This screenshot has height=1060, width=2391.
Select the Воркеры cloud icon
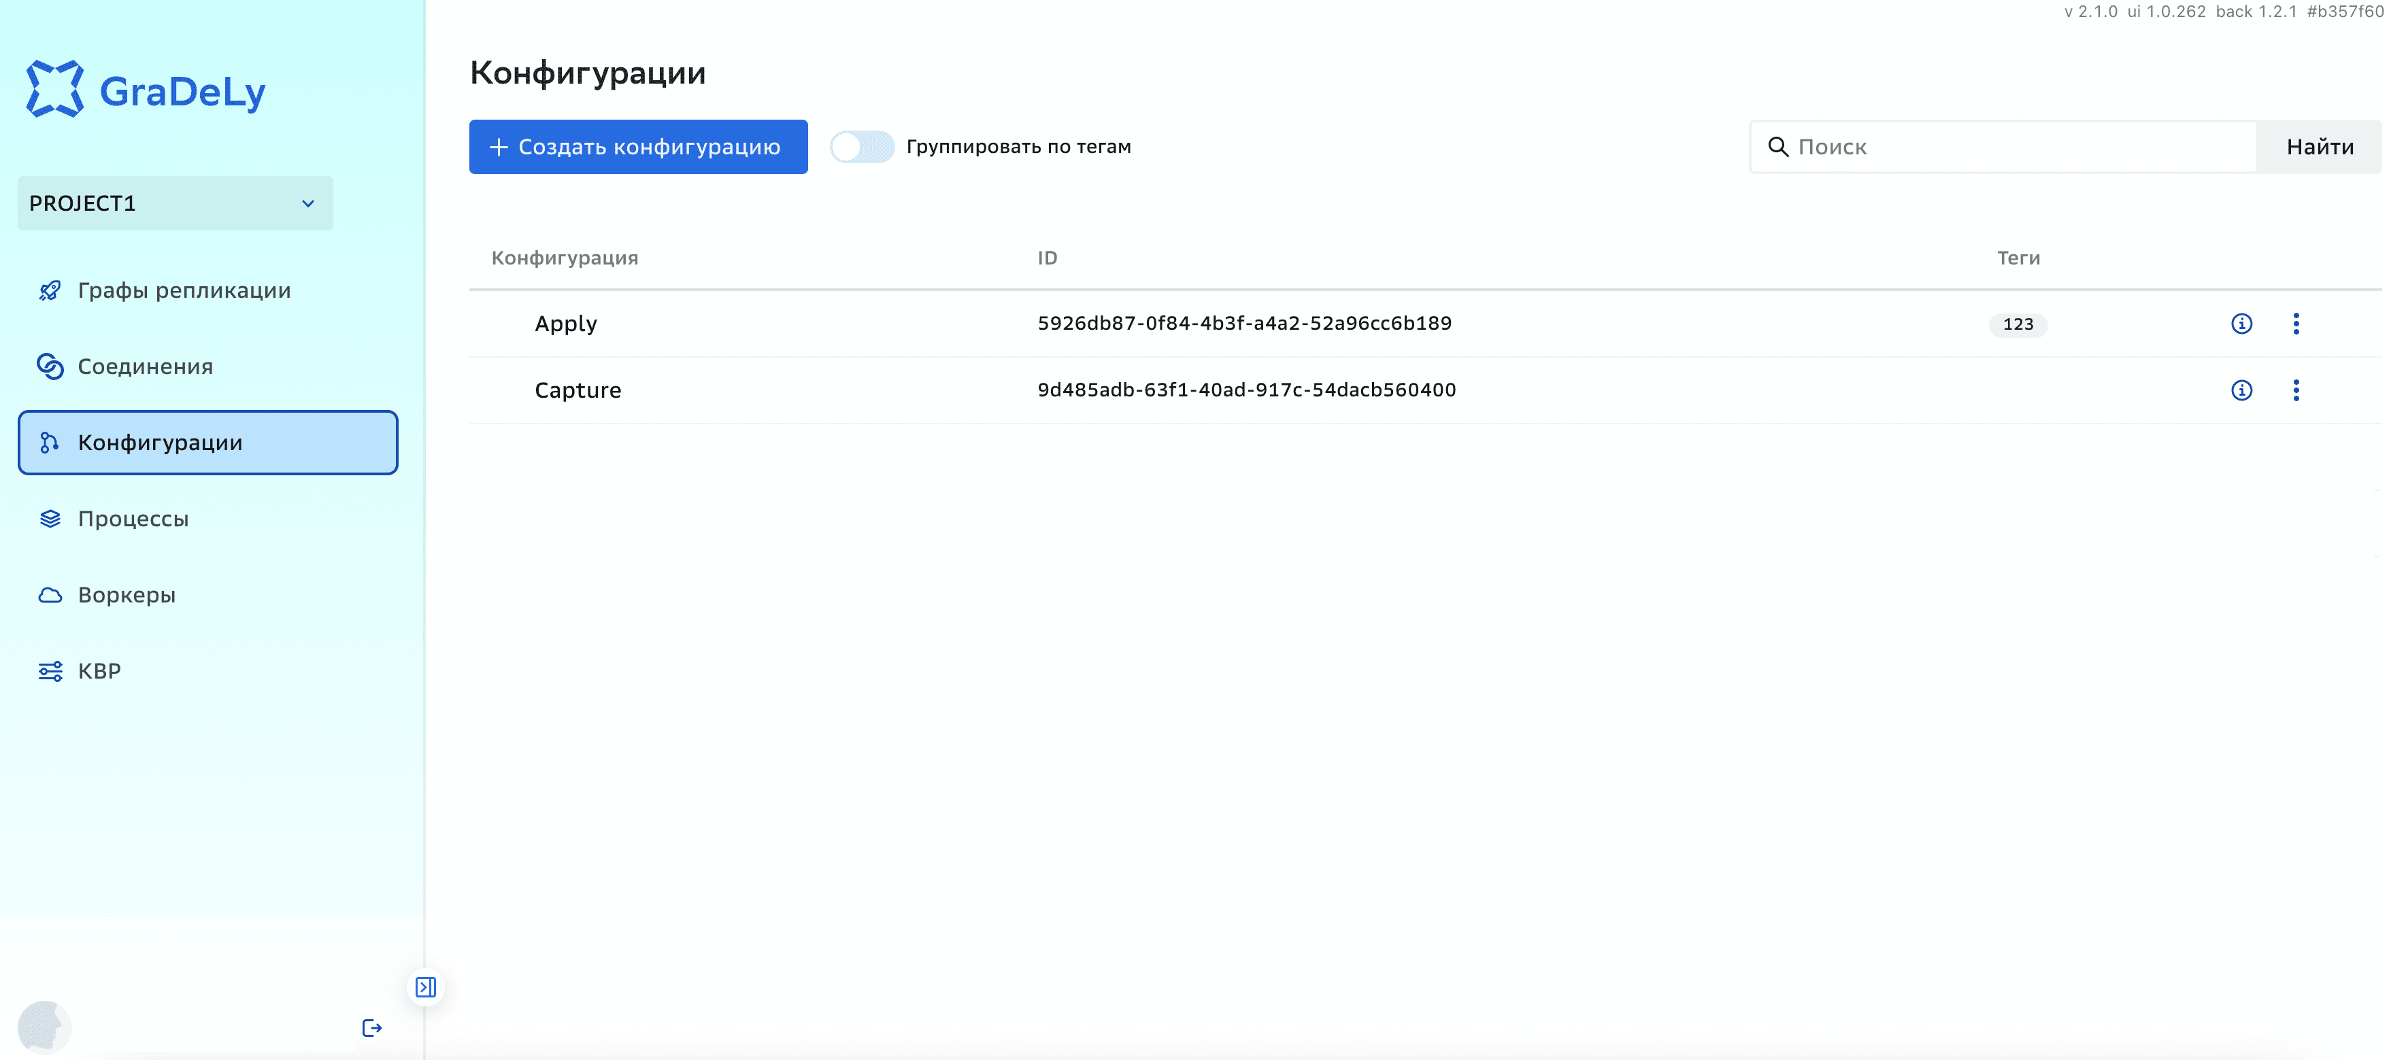pyautogui.click(x=50, y=594)
